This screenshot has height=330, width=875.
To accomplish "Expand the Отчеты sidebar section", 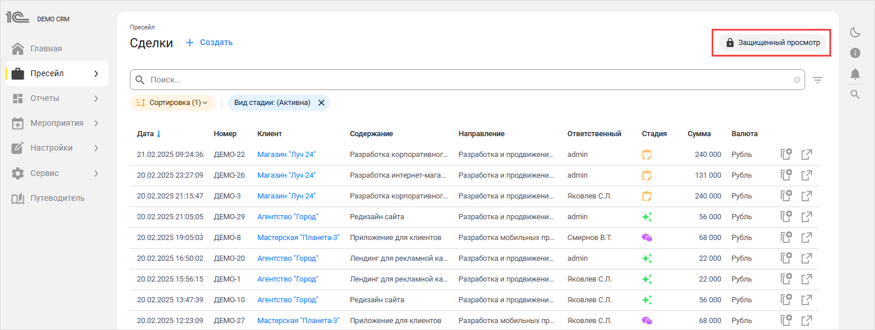I will coord(96,98).
